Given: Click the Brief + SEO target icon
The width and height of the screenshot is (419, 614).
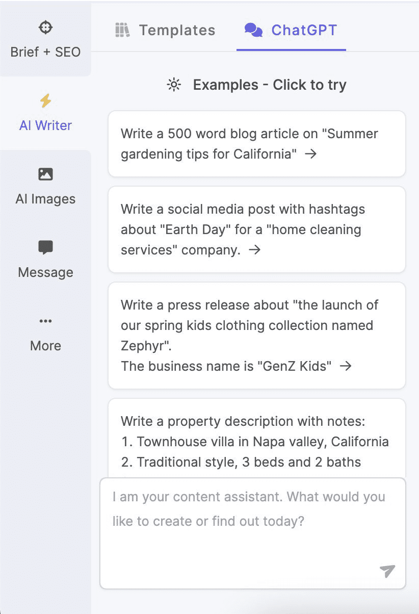Looking at the screenshot, I should click(45, 28).
